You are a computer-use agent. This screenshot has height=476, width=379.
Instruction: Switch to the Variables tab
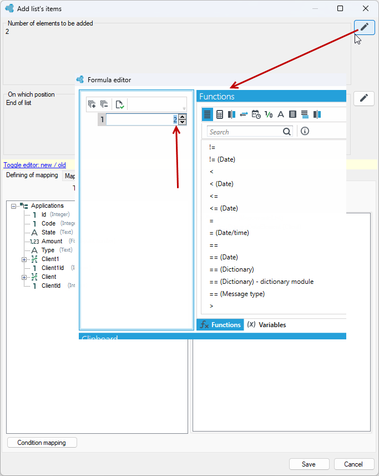pyautogui.click(x=266, y=325)
